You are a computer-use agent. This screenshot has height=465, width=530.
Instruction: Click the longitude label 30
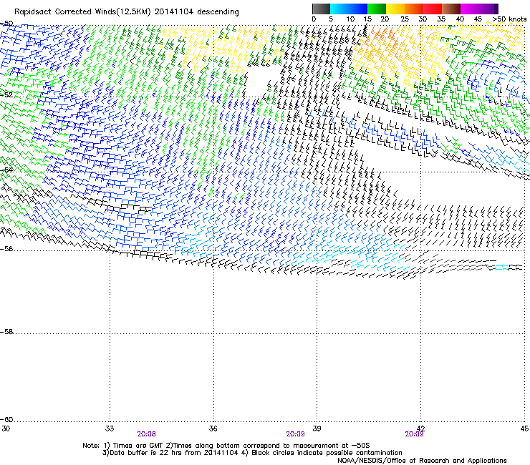[x=6, y=429]
